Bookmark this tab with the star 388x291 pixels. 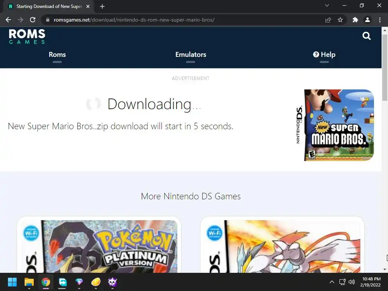[340, 20]
